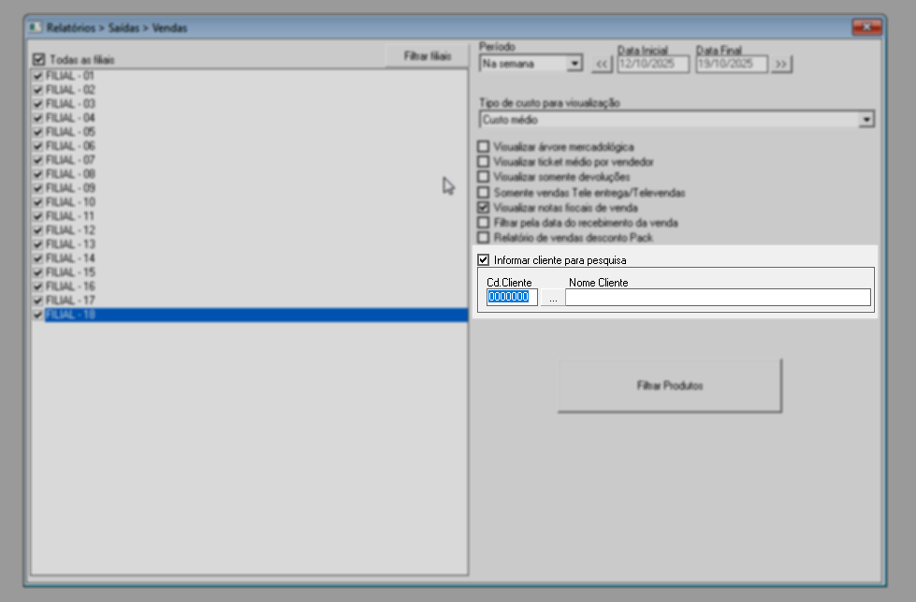Toggle the FILIAL - 16 checkbox

point(38,286)
